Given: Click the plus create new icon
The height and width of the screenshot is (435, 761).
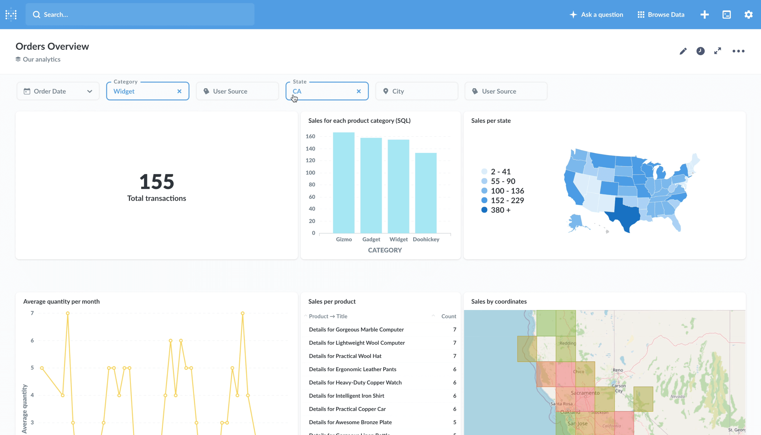Looking at the screenshot, I should [705, 14].
